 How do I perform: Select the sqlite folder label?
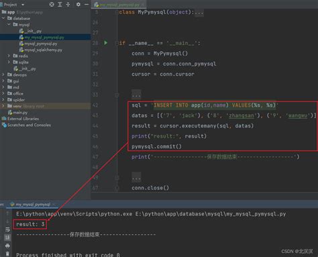click(23, 62)
